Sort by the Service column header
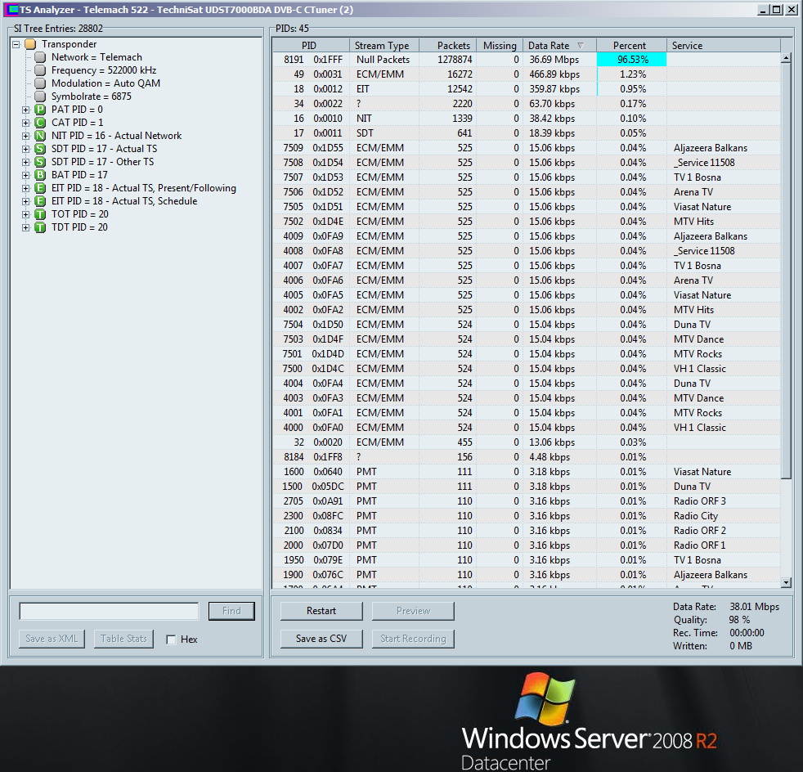Screen dimensions: 803x772 pyautogui.click(x=723, y=46)
